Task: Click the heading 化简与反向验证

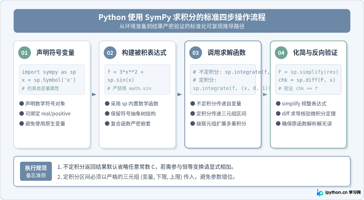Action: (x=315, y=53)
